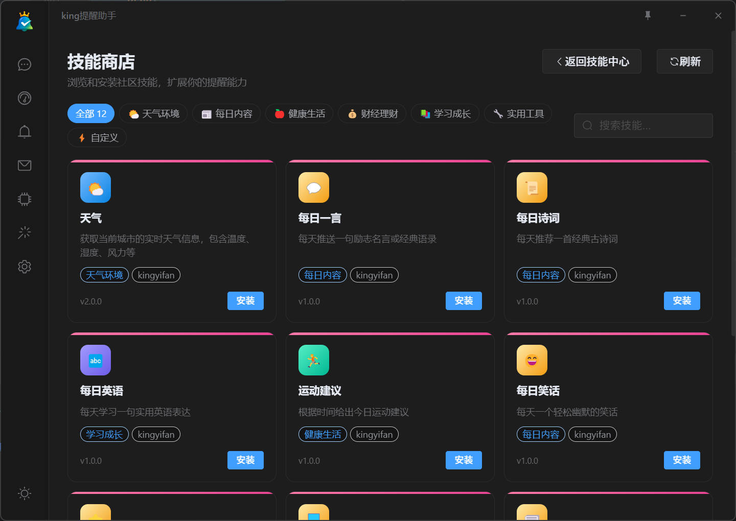
Task: Select the bell reminders icon
Action: (24, 132)
